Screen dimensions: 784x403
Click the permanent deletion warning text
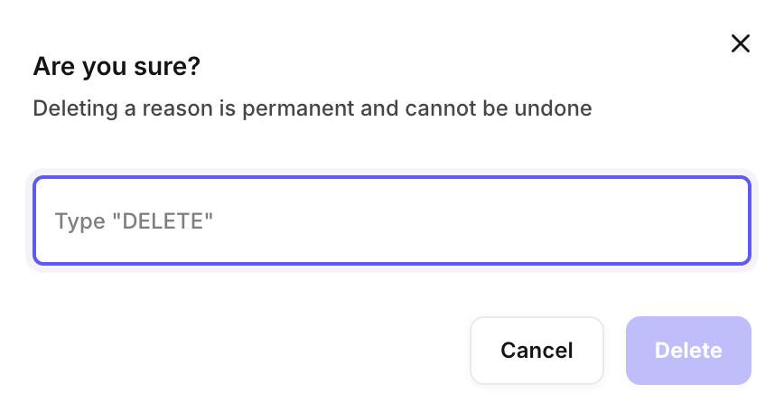(313, 109)
